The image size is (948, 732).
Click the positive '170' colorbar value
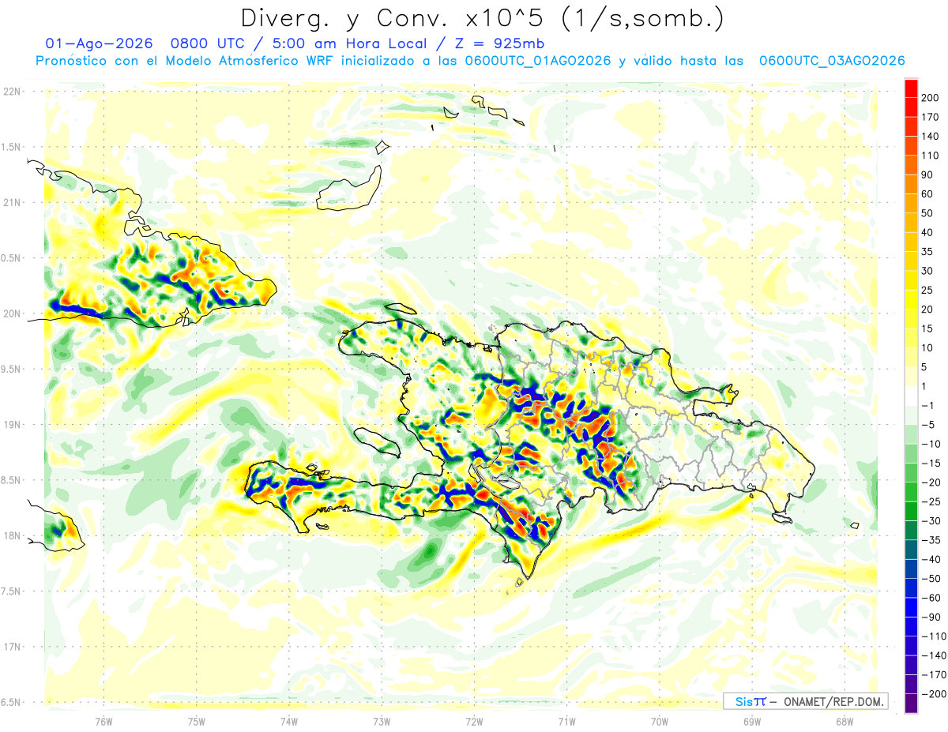pyautogui.click(x=931, y=117)
